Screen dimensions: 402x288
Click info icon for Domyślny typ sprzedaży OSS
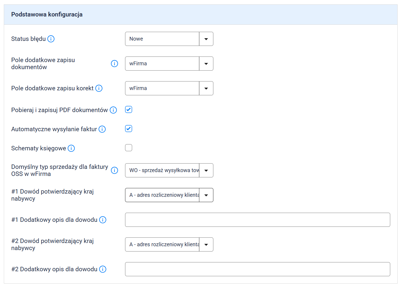pyautogui.click(x=114, y=170)
